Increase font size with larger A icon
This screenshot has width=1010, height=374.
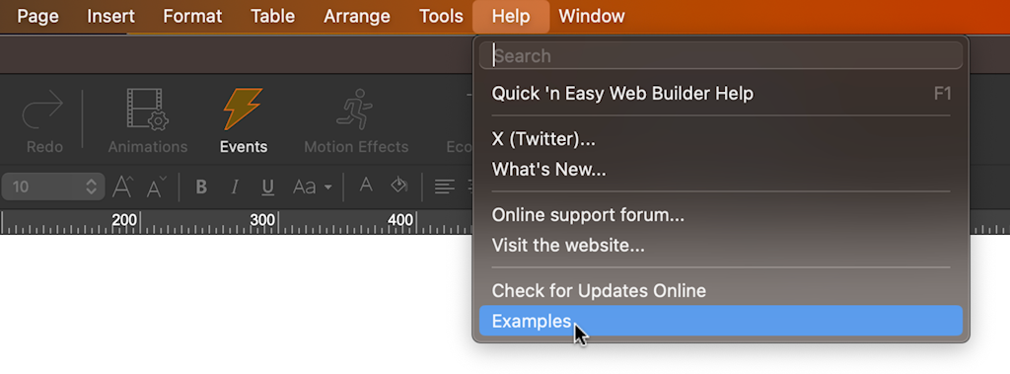point(123,187)
